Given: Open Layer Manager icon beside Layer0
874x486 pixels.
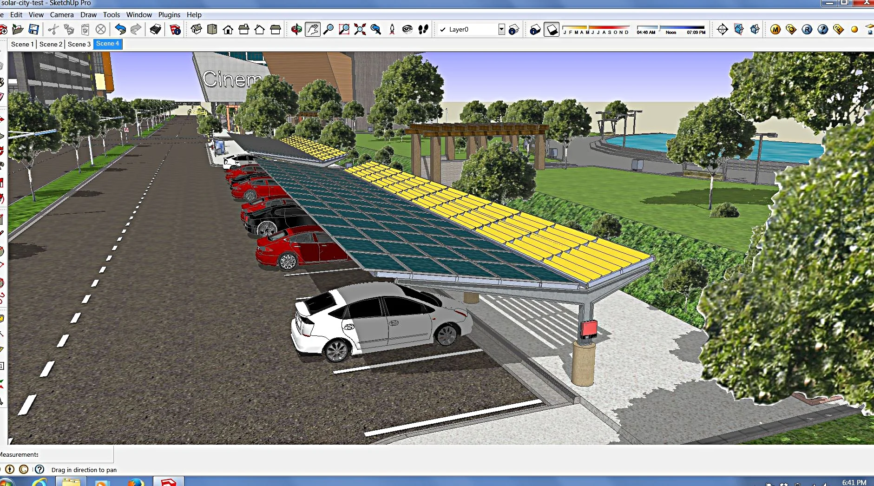Looking at the screenshot, I should point(513,29).
